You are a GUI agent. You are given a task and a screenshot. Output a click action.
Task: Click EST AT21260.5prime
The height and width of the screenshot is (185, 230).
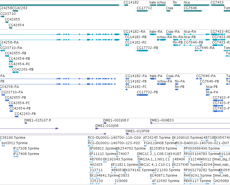click(x=166, y=170)
